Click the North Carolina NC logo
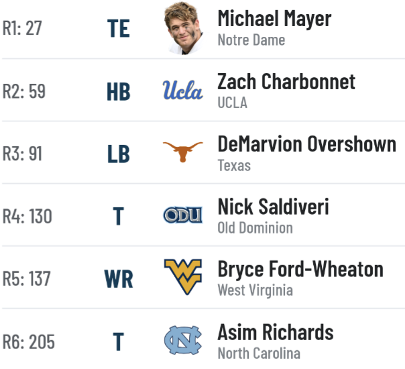405x369 pixels. (183, 340)
